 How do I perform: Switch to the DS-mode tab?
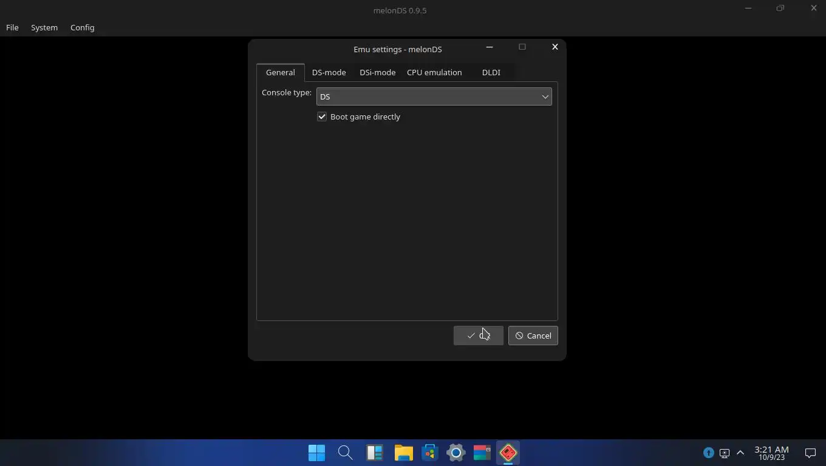pyautogui.click(x=329, y=72)
